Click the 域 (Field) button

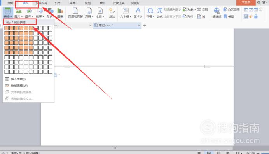pos(201,16)
